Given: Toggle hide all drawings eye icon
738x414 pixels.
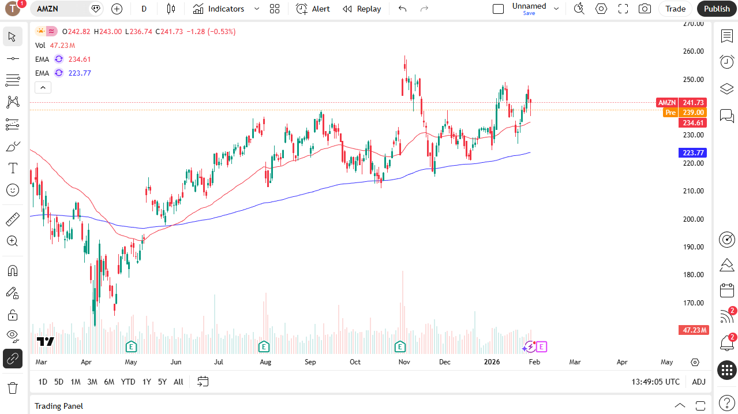Looking at the screenshot, I should click(x=12, y=337).
